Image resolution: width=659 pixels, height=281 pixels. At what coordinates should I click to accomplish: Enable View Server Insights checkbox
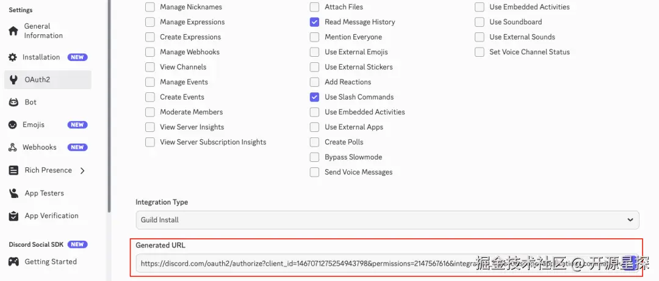[x=150, y=127]
